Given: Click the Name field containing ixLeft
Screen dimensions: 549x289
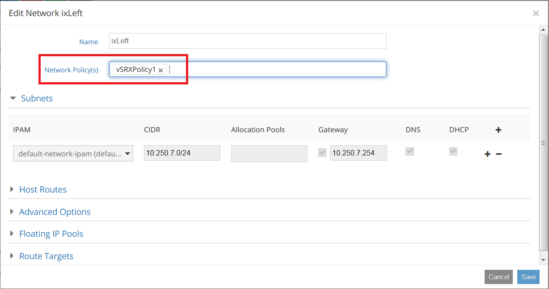Looking at the screenshot, I should 248,41.
